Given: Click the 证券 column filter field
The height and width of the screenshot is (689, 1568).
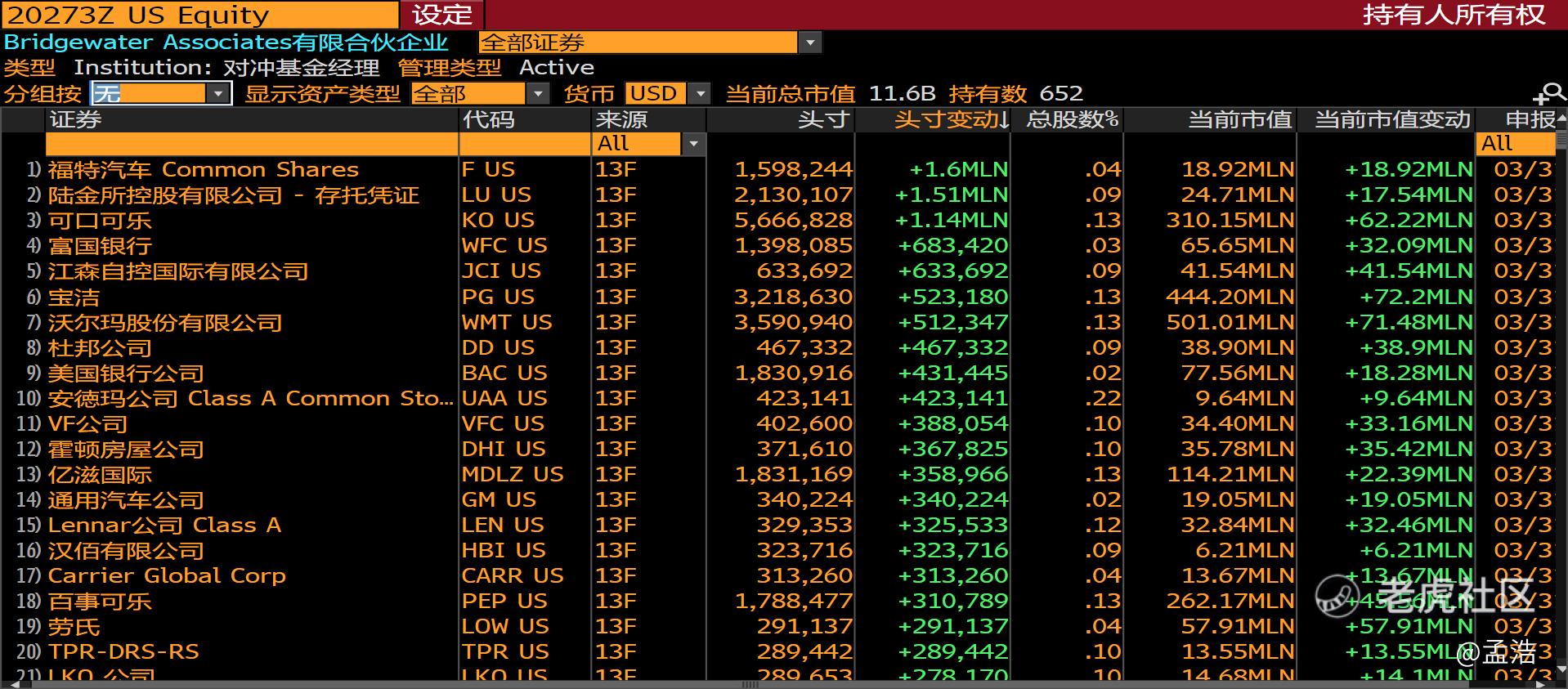Looking at the screenshot, I should 252,144.
